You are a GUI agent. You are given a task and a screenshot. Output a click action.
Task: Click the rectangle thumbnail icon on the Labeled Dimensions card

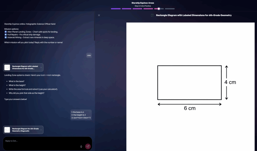click(x=7, y=67)
